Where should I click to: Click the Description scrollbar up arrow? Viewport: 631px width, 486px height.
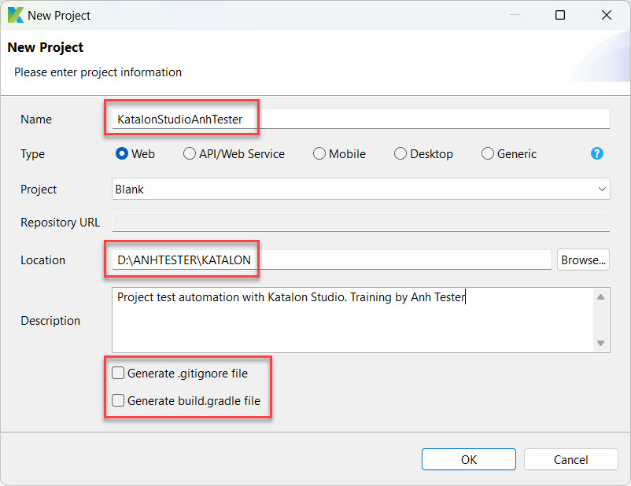(601, 297)
